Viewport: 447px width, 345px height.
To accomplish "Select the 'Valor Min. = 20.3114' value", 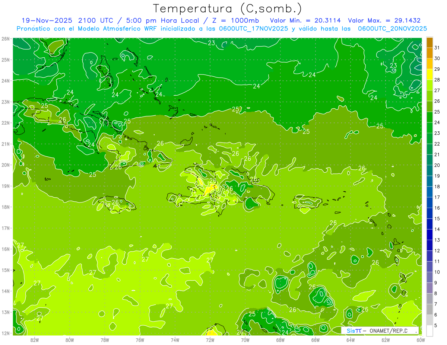I will click(305, 20).
